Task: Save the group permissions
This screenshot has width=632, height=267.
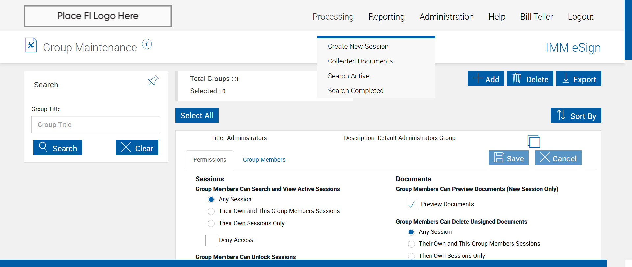Action: 509,158
